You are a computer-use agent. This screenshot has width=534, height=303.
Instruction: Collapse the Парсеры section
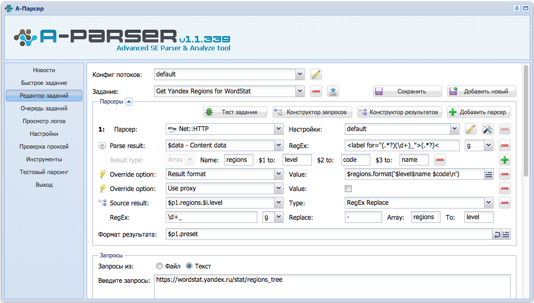(129, 101)
